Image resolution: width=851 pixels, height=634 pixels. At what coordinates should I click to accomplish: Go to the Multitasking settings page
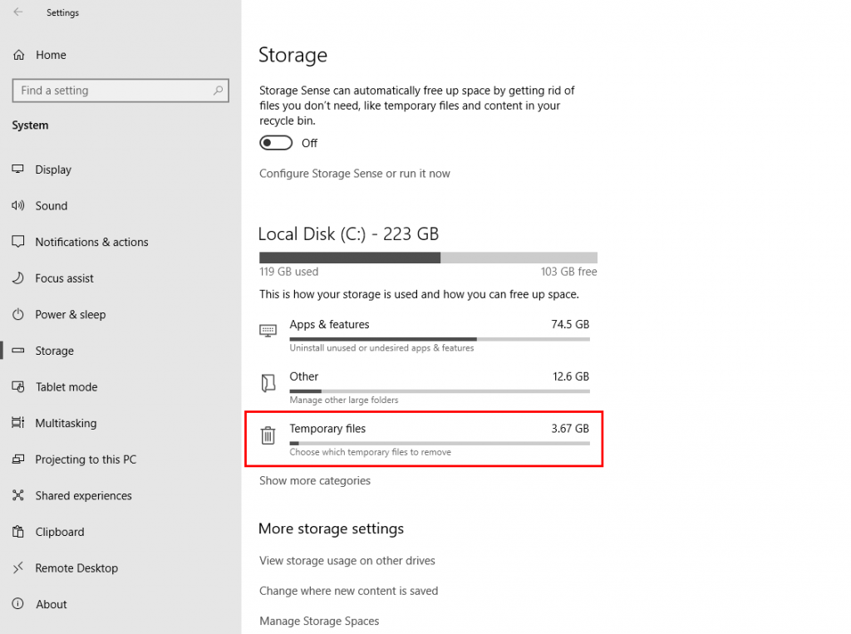tap(66, 423)
